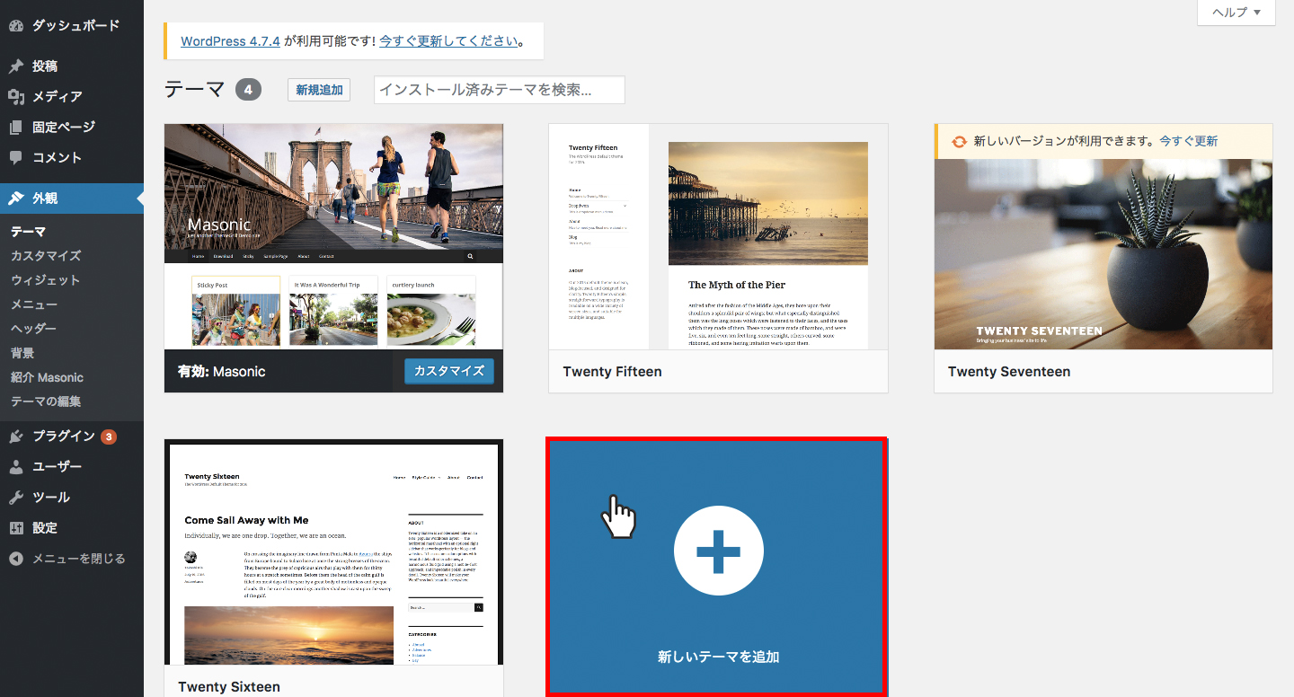Click the white plus circle icon
This screenshot has height=697, width=1294.
pyautogui.click(x=718, y=551)
